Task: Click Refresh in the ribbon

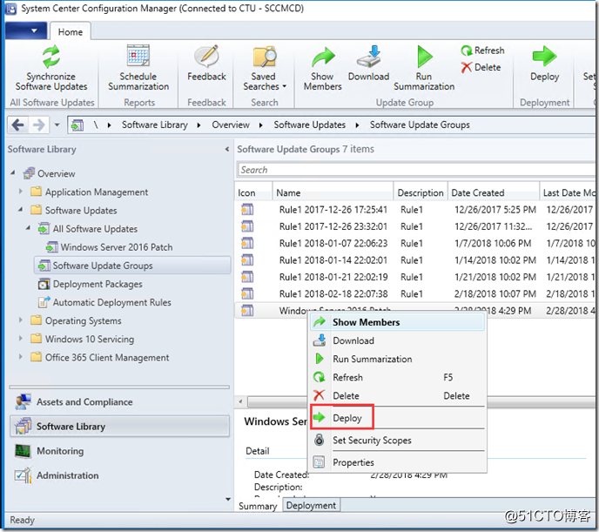Action: pyautogui.click(x=482, y=51)
